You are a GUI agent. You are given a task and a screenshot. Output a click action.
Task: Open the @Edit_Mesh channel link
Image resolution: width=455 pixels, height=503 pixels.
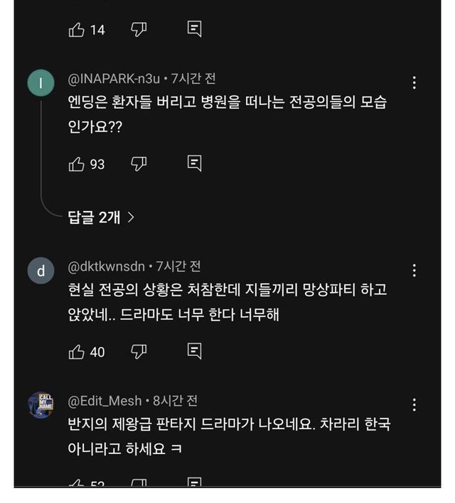(105, 401)
